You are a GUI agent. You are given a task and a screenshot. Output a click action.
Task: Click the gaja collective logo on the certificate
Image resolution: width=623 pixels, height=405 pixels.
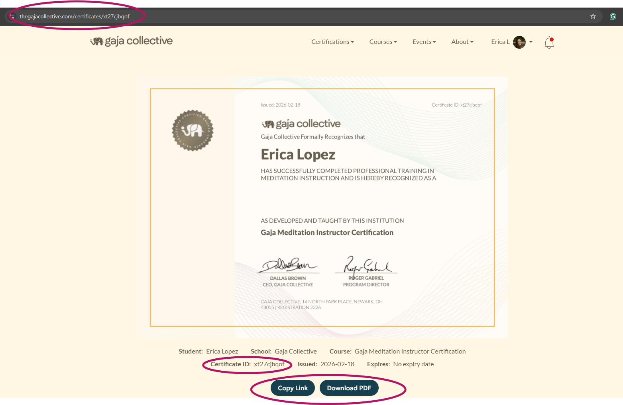pyautogui.click(x=301, y=124)
